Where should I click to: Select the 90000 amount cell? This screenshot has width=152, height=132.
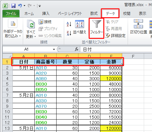(x=111, y=73)
